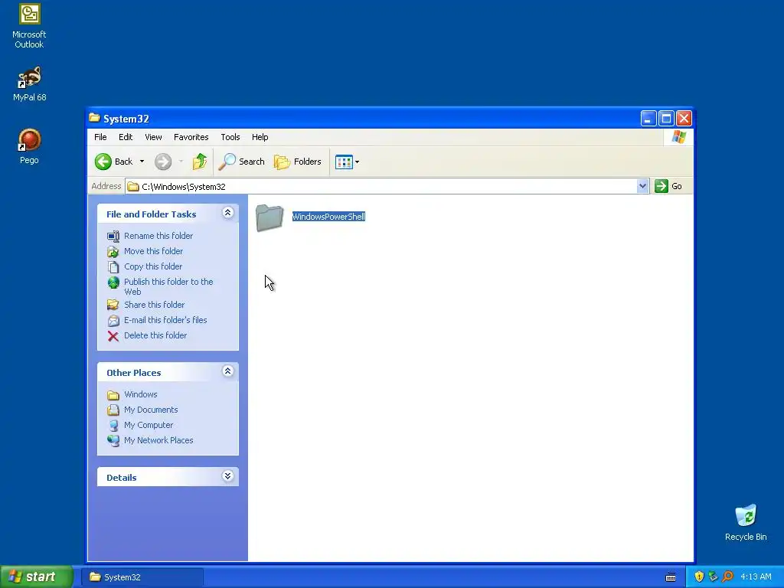Collapse the Other Places panel

(227, 371)
